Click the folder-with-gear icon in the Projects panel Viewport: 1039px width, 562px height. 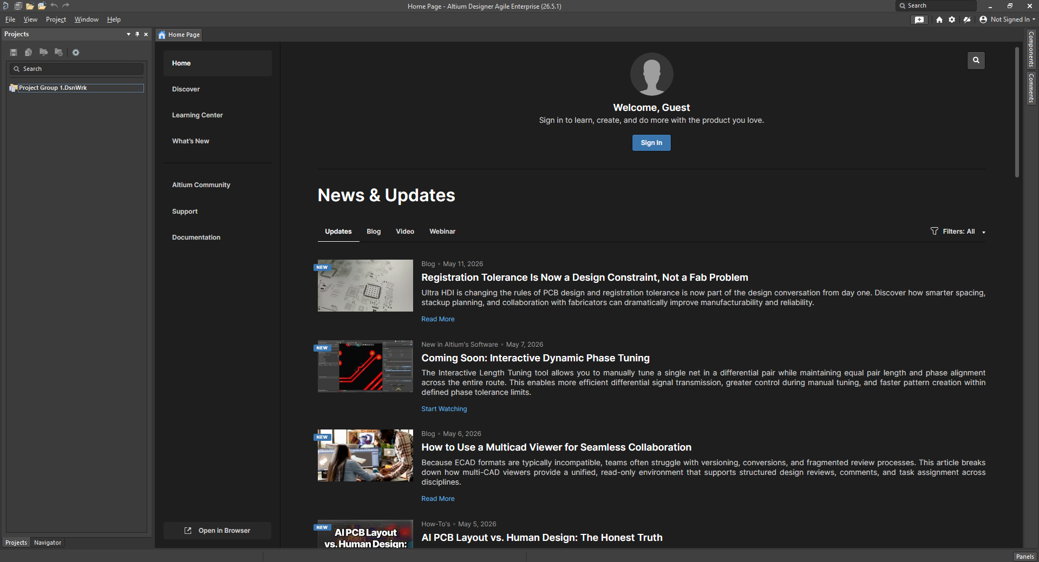58,52
